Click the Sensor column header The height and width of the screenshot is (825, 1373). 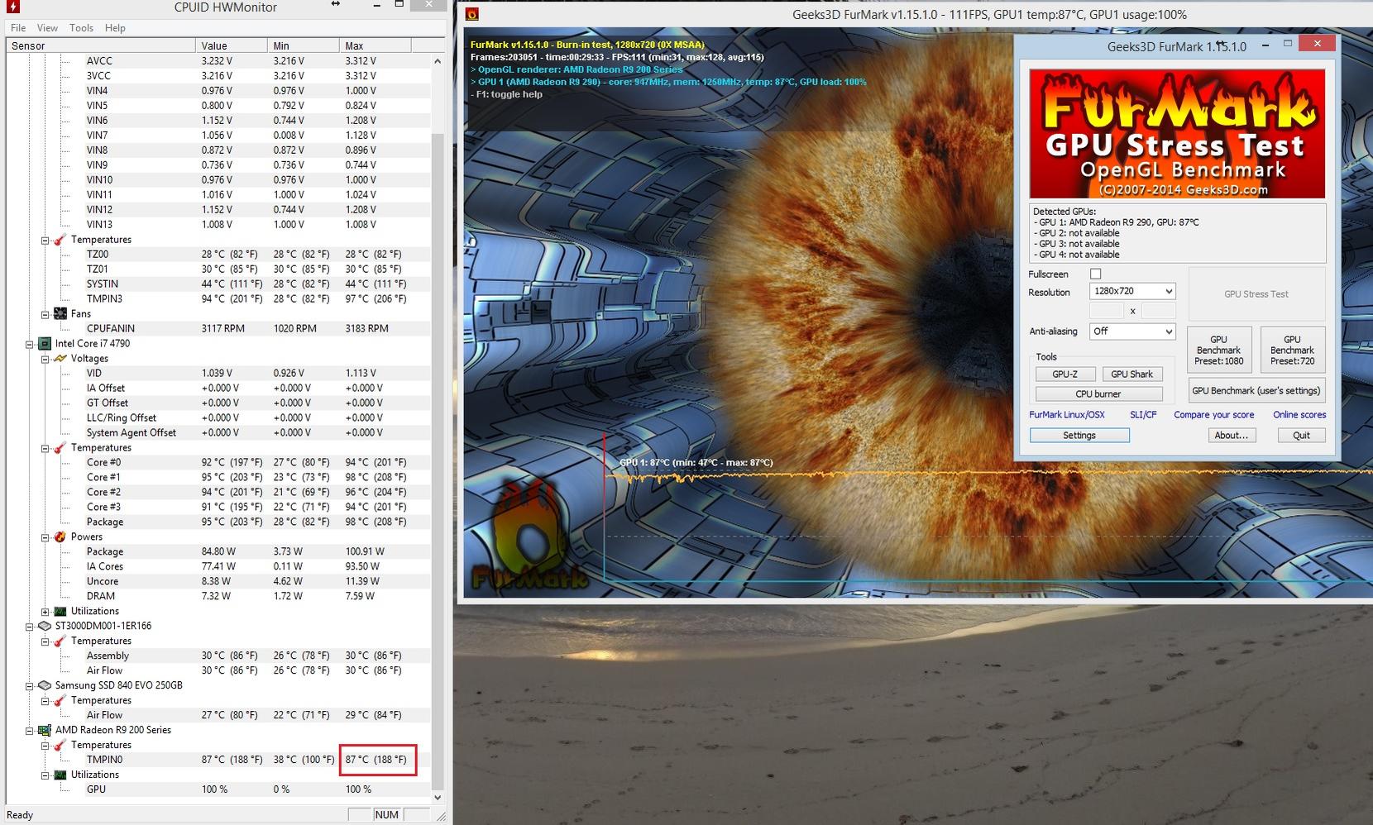(101, 45)
